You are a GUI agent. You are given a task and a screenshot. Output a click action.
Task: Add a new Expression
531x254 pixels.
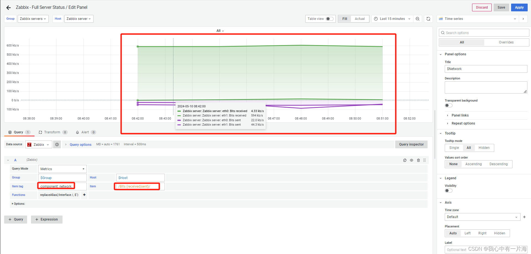[x=47, y=219]
